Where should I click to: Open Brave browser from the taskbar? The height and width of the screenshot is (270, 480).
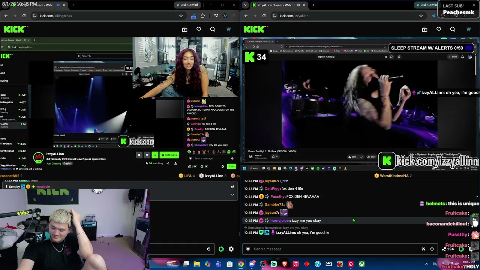point(285,264)
